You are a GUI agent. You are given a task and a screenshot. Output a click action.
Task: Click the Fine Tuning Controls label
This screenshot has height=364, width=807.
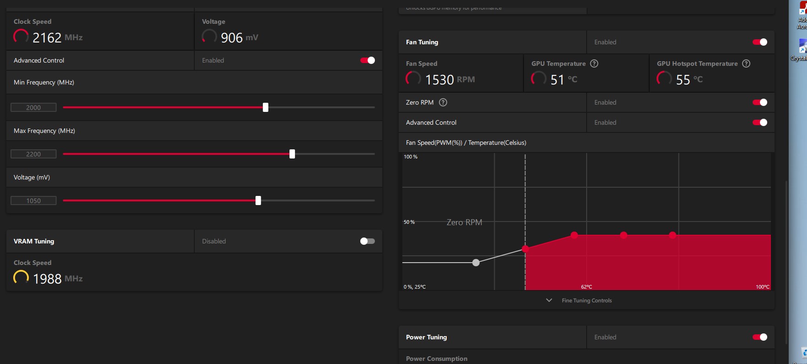coord(587,301)
